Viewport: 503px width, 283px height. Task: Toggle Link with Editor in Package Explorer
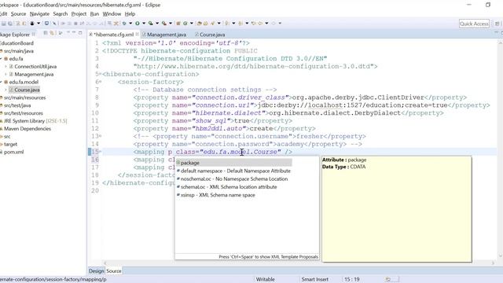tap(53, 33)
